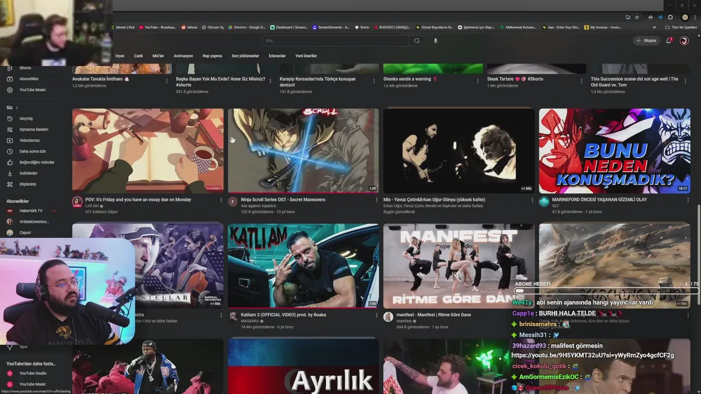The width and height of the screenshot is (701, 394).
Task: Open the Chrome three-dot menu
Action: [x=694, y=17]
